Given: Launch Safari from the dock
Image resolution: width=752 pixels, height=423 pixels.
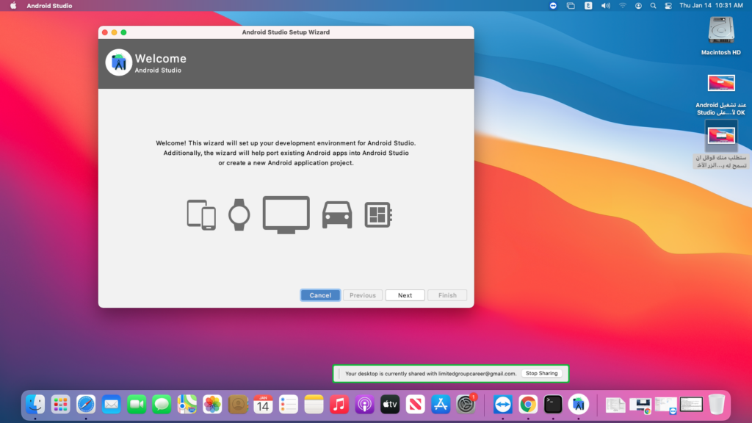Looking at the screenshot, I should click(86, 405).
